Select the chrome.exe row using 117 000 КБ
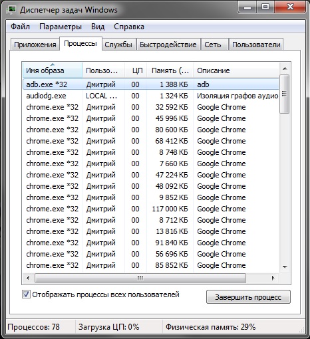The image size is (310, 339). pos(151,209)
